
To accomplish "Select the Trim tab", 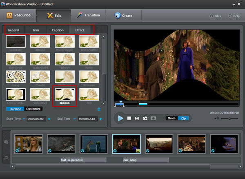I will (x=36, y=30).
